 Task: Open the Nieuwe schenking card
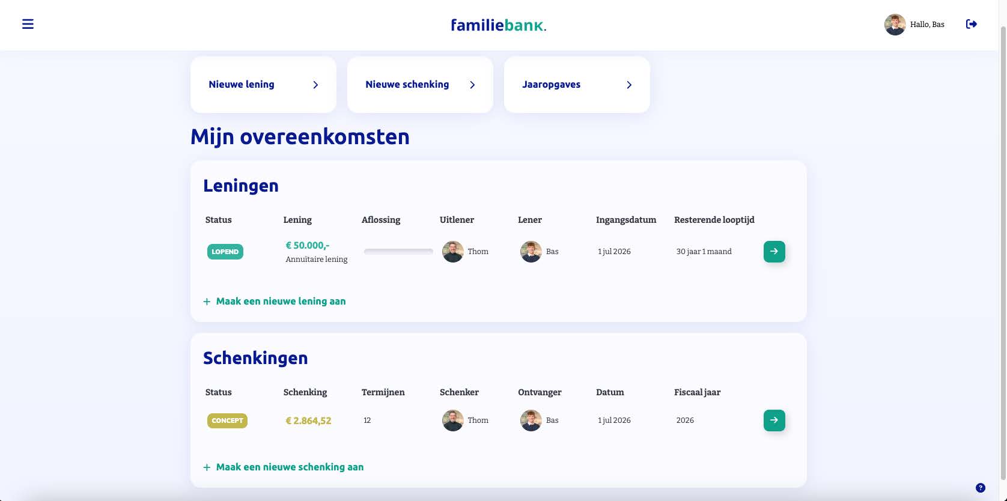pyautogui.click(x=420, y=85)
